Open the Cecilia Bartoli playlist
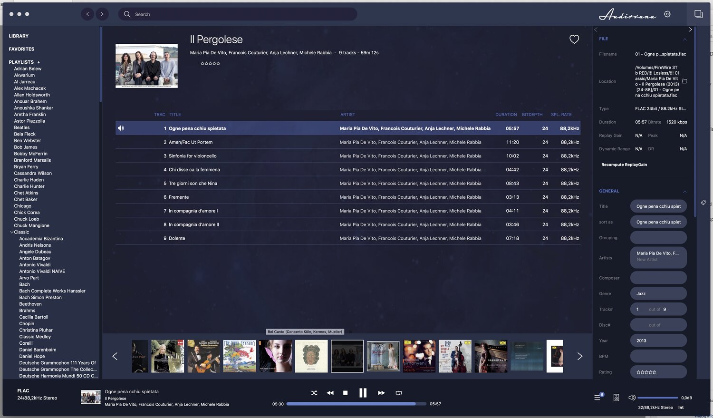This screenshot has width=713, height=418. click(x=34, y=317)
